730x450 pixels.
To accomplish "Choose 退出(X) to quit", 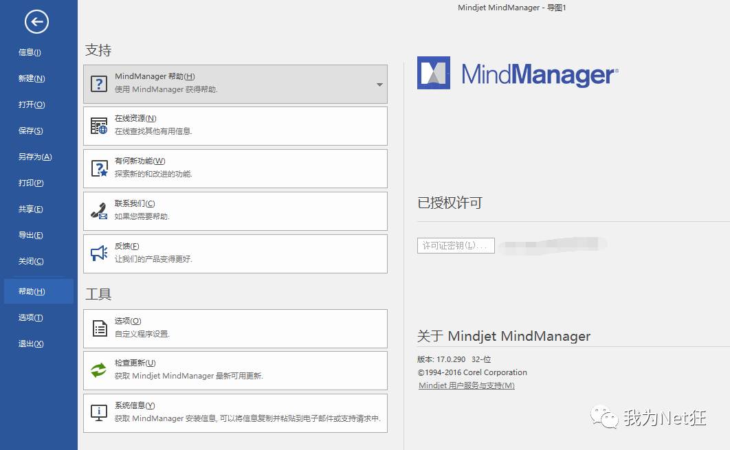I will [31, 344].
